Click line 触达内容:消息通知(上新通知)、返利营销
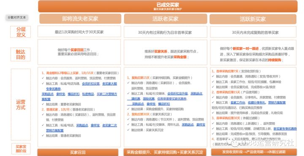 click(245, 124)
